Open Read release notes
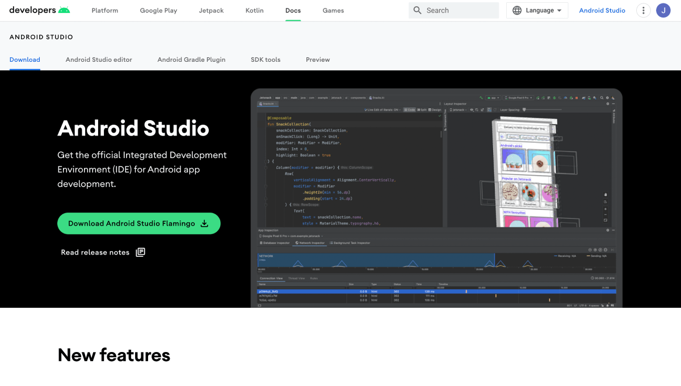The height and width of the screenshot is (386, 681). 95,252
